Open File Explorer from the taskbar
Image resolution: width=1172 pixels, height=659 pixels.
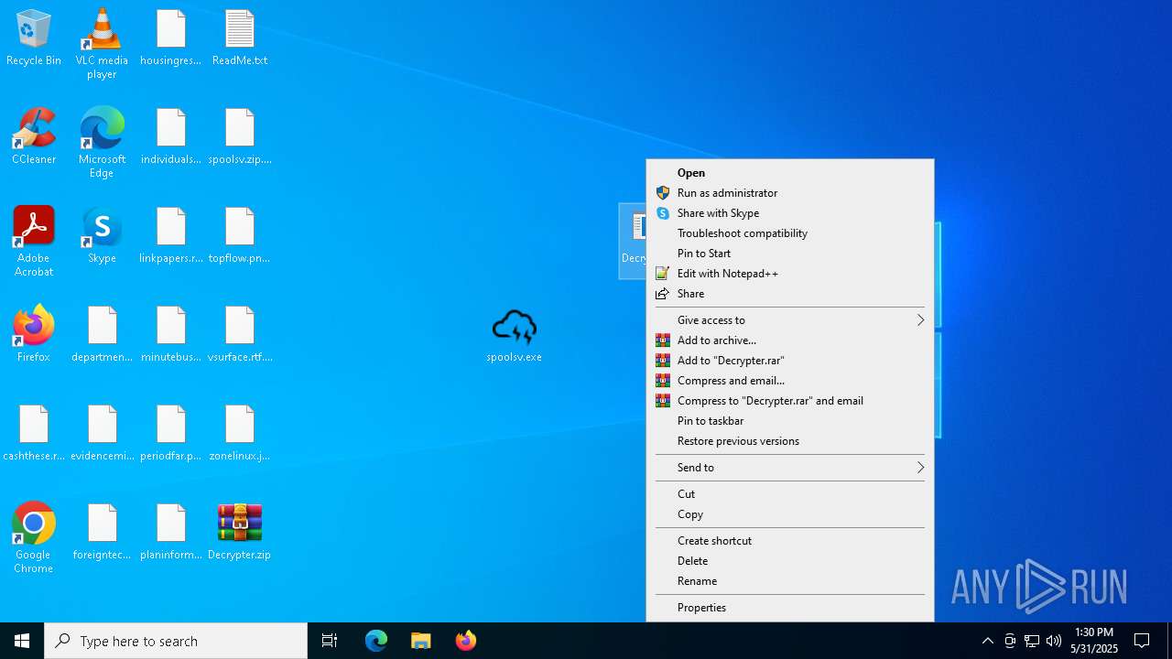coord(420,641)
